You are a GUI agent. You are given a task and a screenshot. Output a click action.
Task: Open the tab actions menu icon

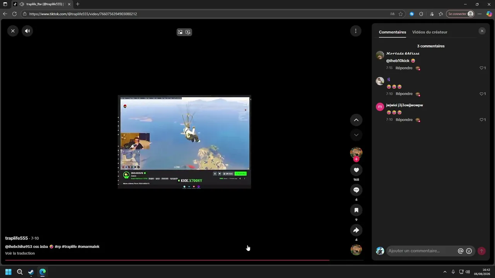5,4
